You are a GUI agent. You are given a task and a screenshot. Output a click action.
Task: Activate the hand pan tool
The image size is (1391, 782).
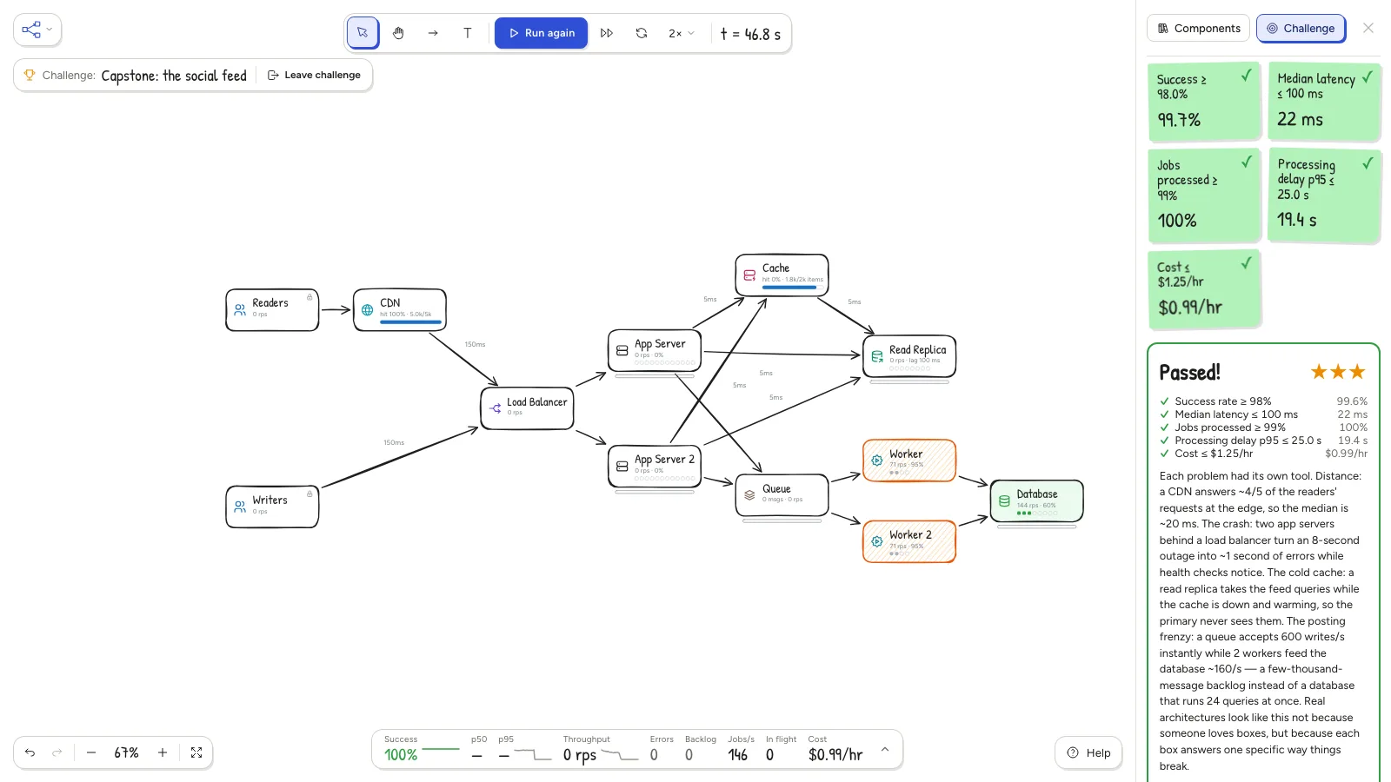pos(398,33)
